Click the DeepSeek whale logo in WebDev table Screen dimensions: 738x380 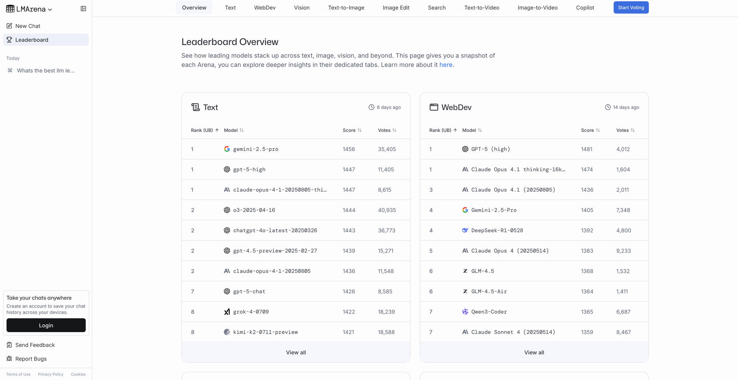coord(465,231)
